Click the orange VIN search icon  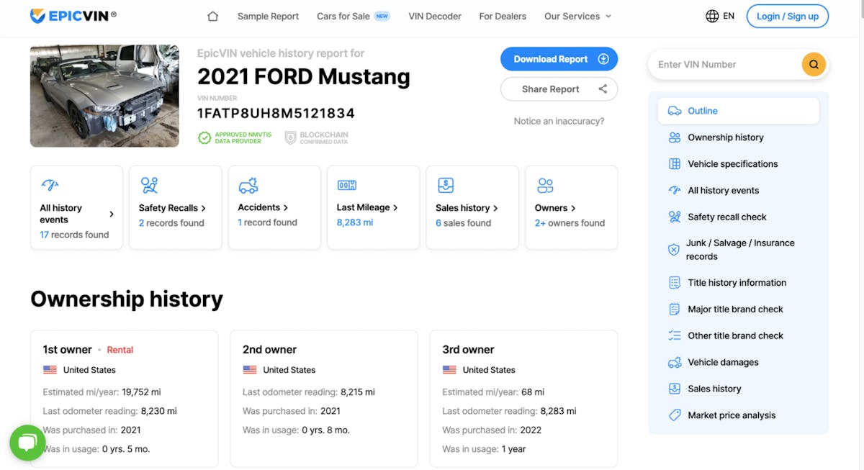pos(813,64)
